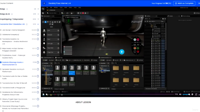Open lesson Moje Assety na Epic Games
The height and width of the screenshot is (112, 200).
(13, 49)
